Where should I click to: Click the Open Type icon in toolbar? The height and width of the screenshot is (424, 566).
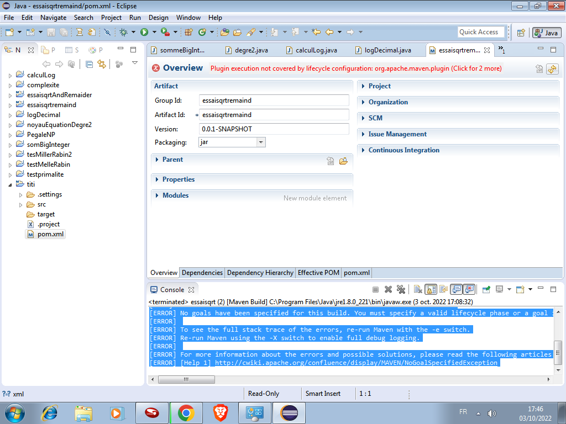[x=225, y=32]
